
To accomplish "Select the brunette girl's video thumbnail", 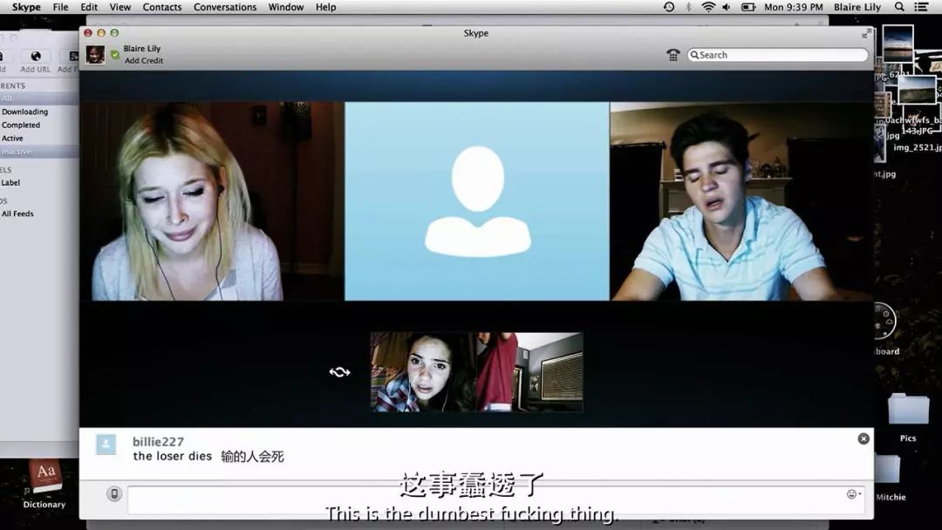I will (x=423, y=372).
